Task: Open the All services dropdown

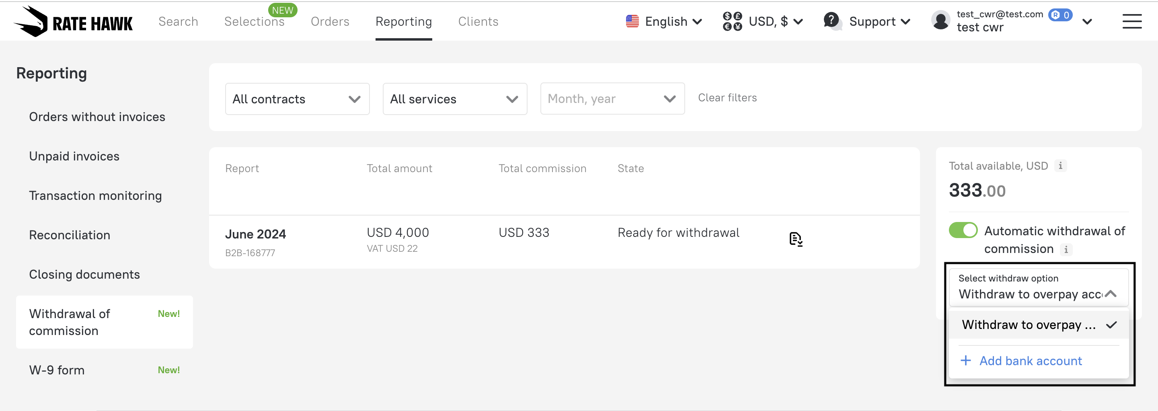Action: click(x=454, y=99)
